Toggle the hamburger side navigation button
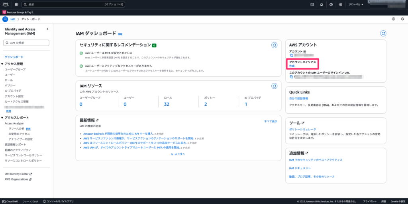408x204 pixels. pos(5,19)
